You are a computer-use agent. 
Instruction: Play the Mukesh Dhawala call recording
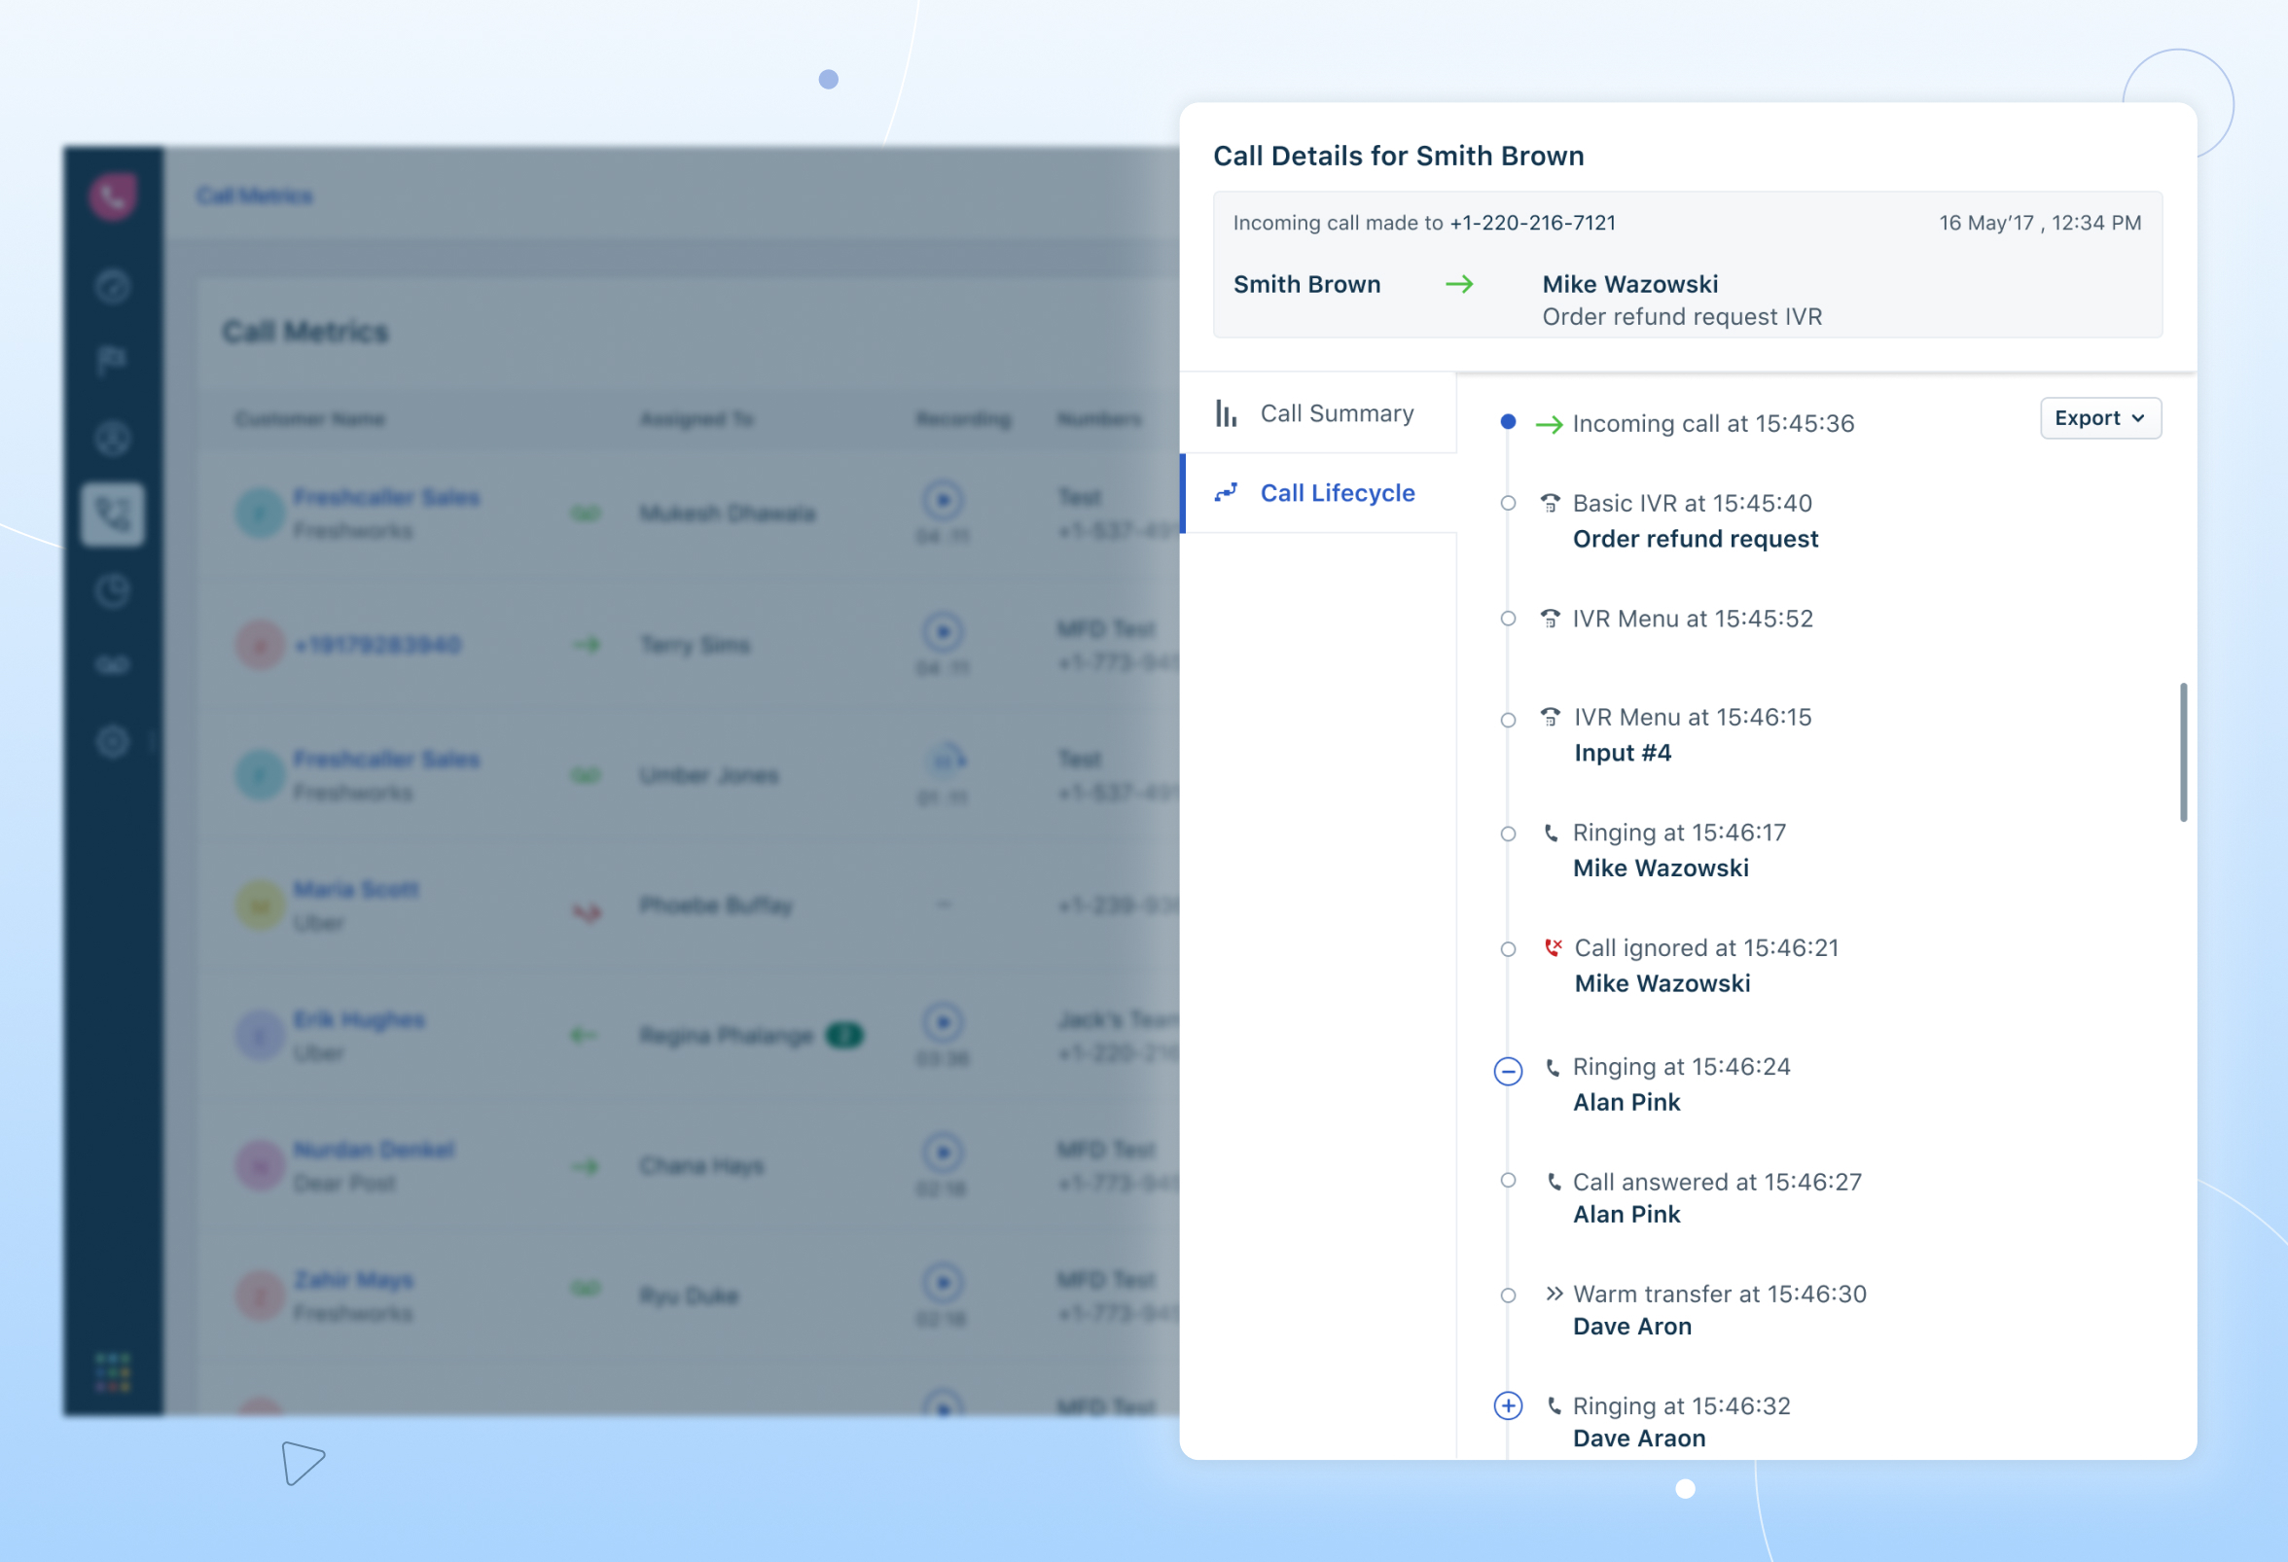pos(943,500)
